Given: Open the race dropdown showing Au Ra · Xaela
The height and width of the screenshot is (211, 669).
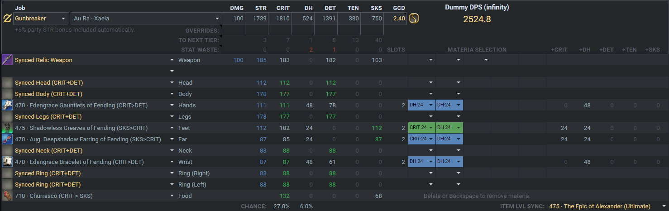Looking at the screenshot, I should (146, 19).
